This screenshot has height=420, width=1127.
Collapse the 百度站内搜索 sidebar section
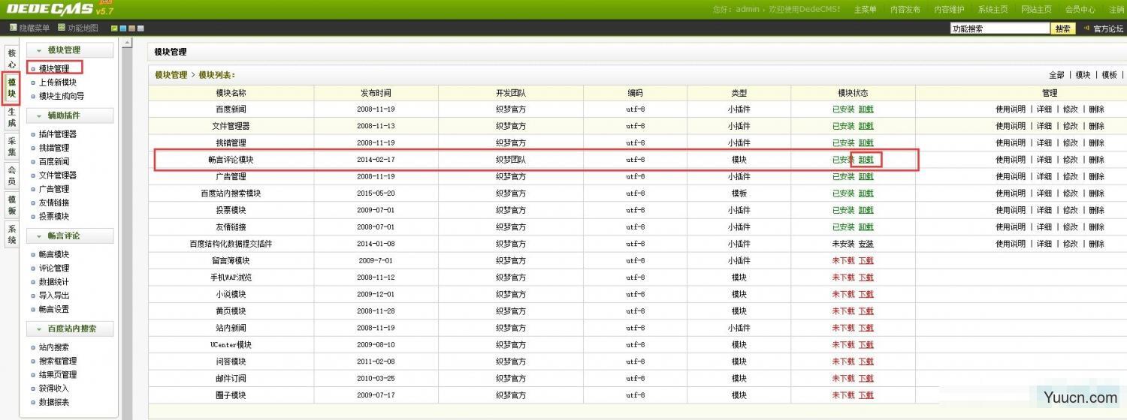(39, 328)
